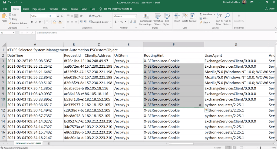Toggle the align left icon

click(68, 22)
